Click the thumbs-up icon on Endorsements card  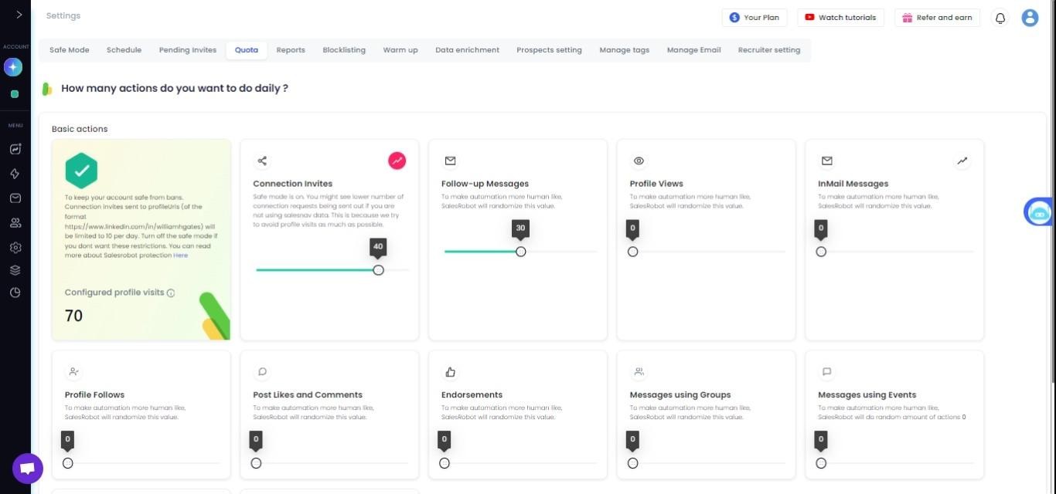click(451, 371)
